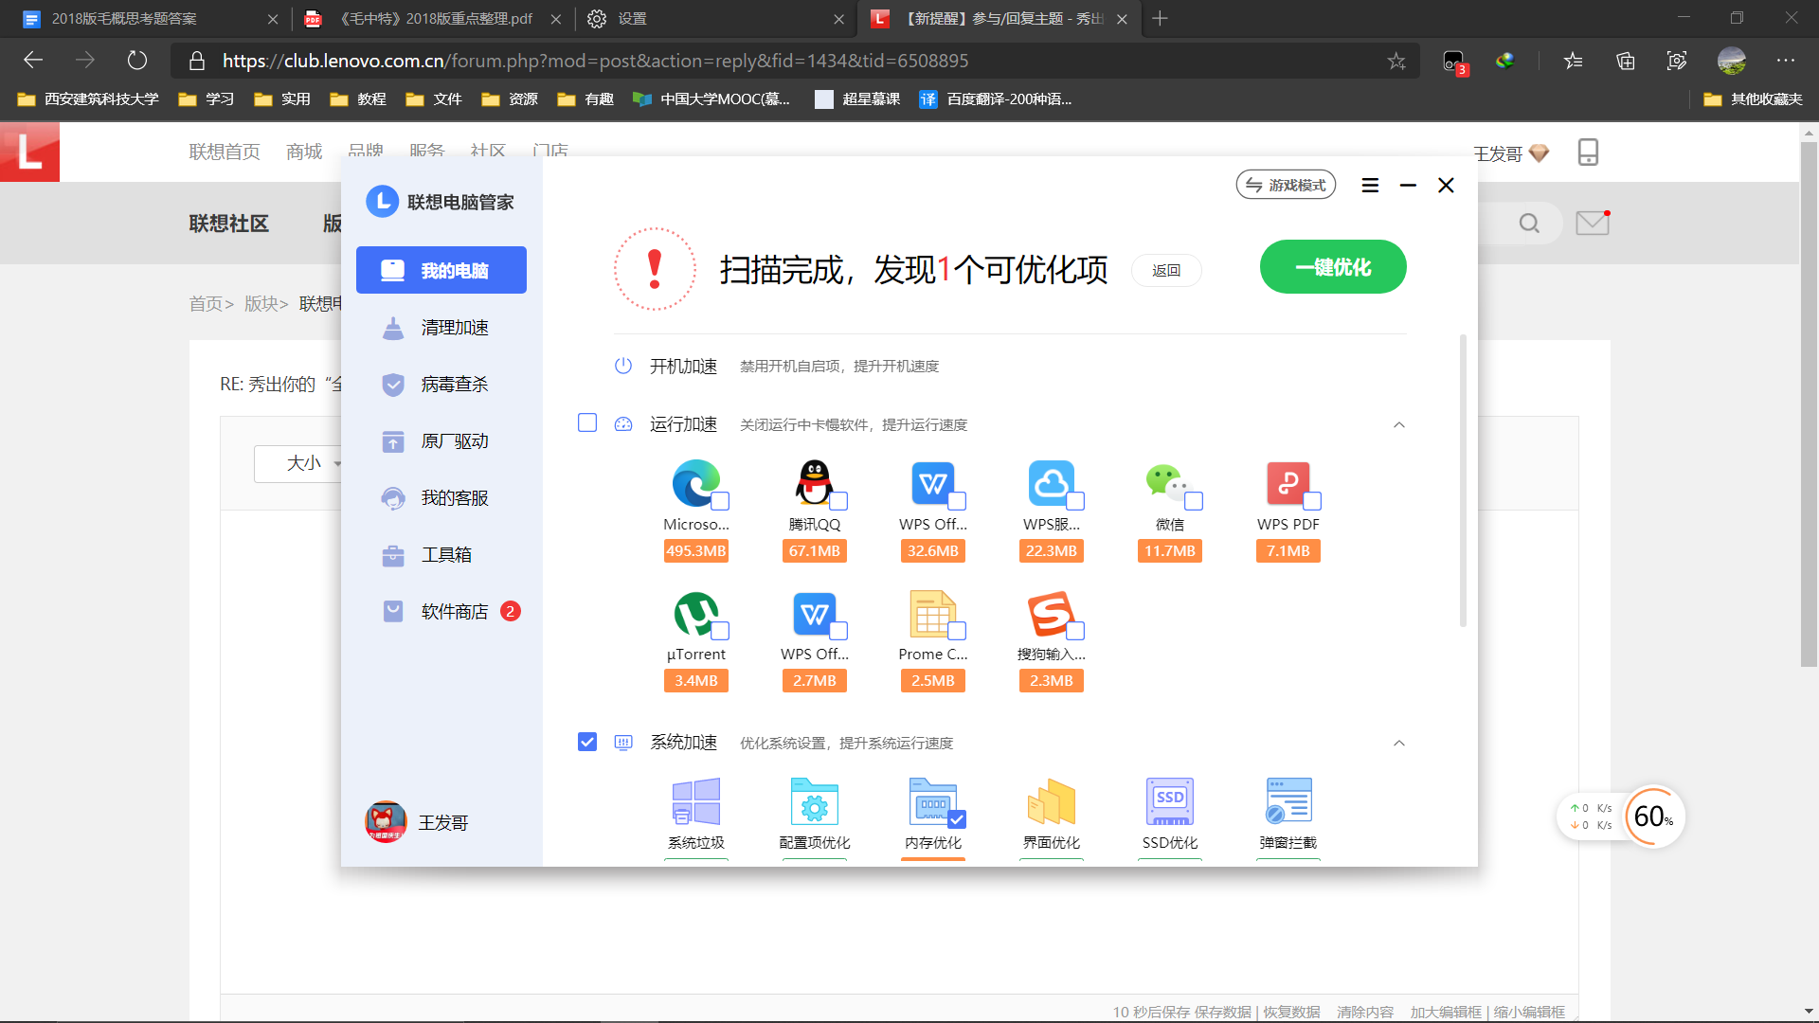Open the 界面优化 icon
The width and height of the screenshot is (1819, 1023).
(x=1052, y=801)
